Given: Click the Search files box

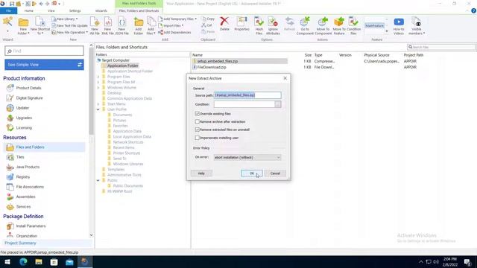Looking at the screenshot, I should point(441,47).
